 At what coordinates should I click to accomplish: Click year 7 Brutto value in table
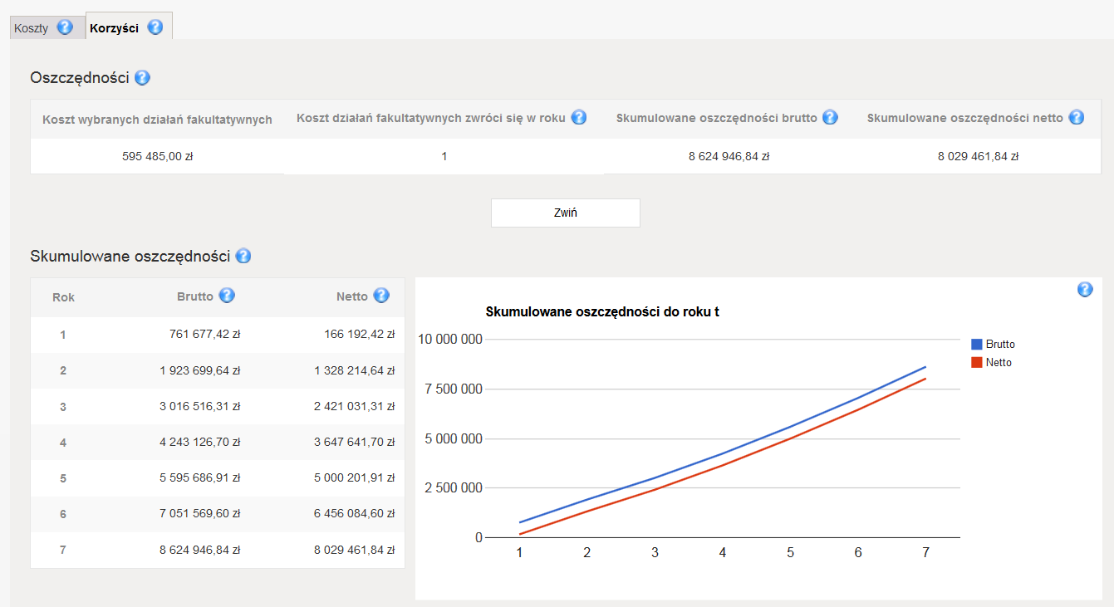(x=200, y=550)
